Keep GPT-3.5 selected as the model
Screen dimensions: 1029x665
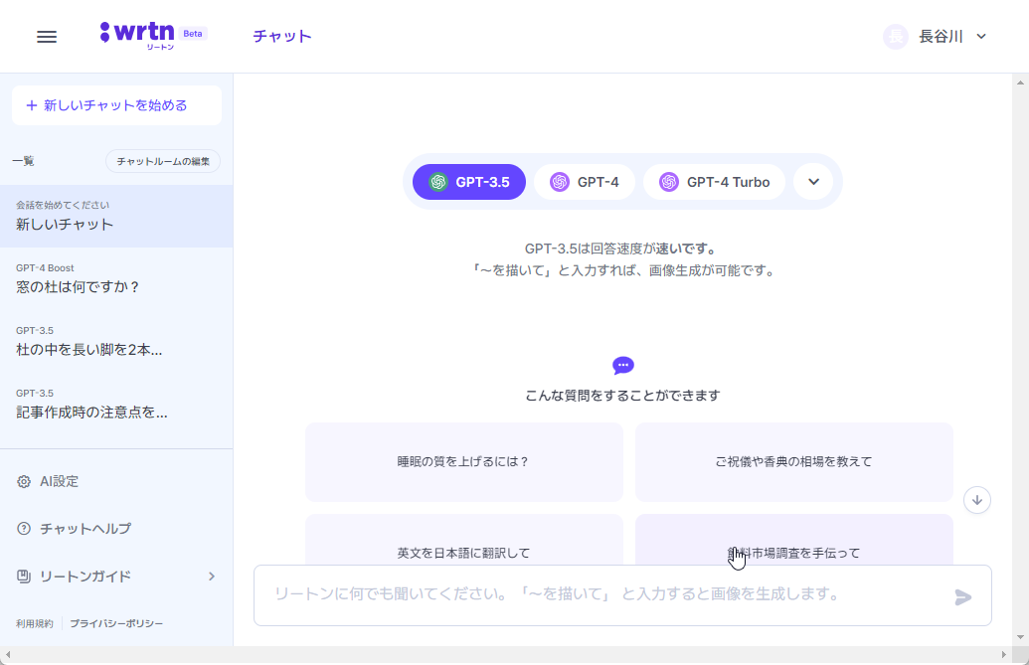click(x=468, y=182)
